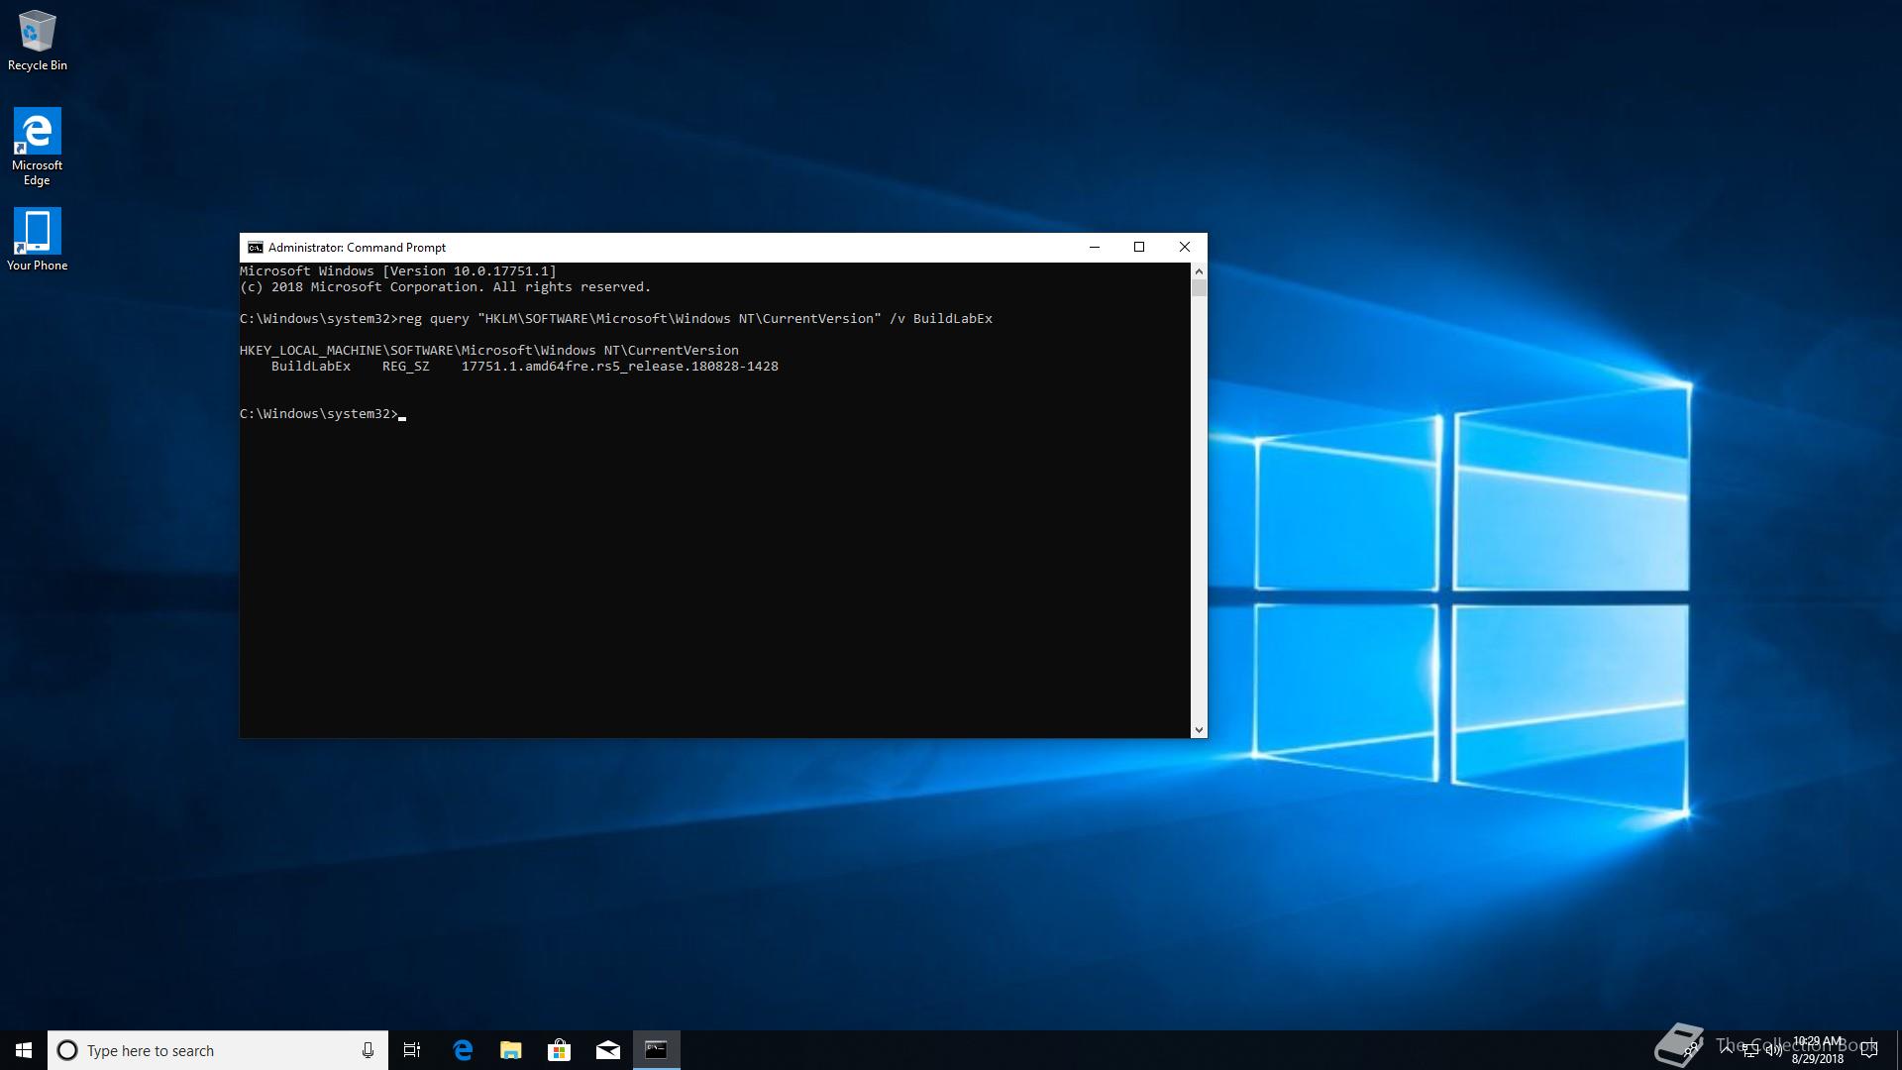This screenshot has height=1070, width=1902.
Task: Click the 2018 Microsoft Corporation copyright line
Action: (x=446, y=287)
